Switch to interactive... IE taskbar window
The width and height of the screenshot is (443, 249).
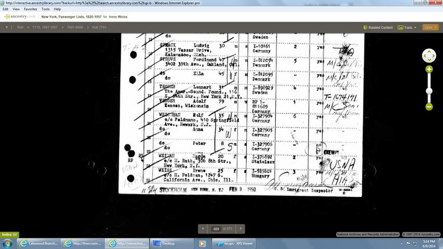pyautogui.click(x=127, y=243)
